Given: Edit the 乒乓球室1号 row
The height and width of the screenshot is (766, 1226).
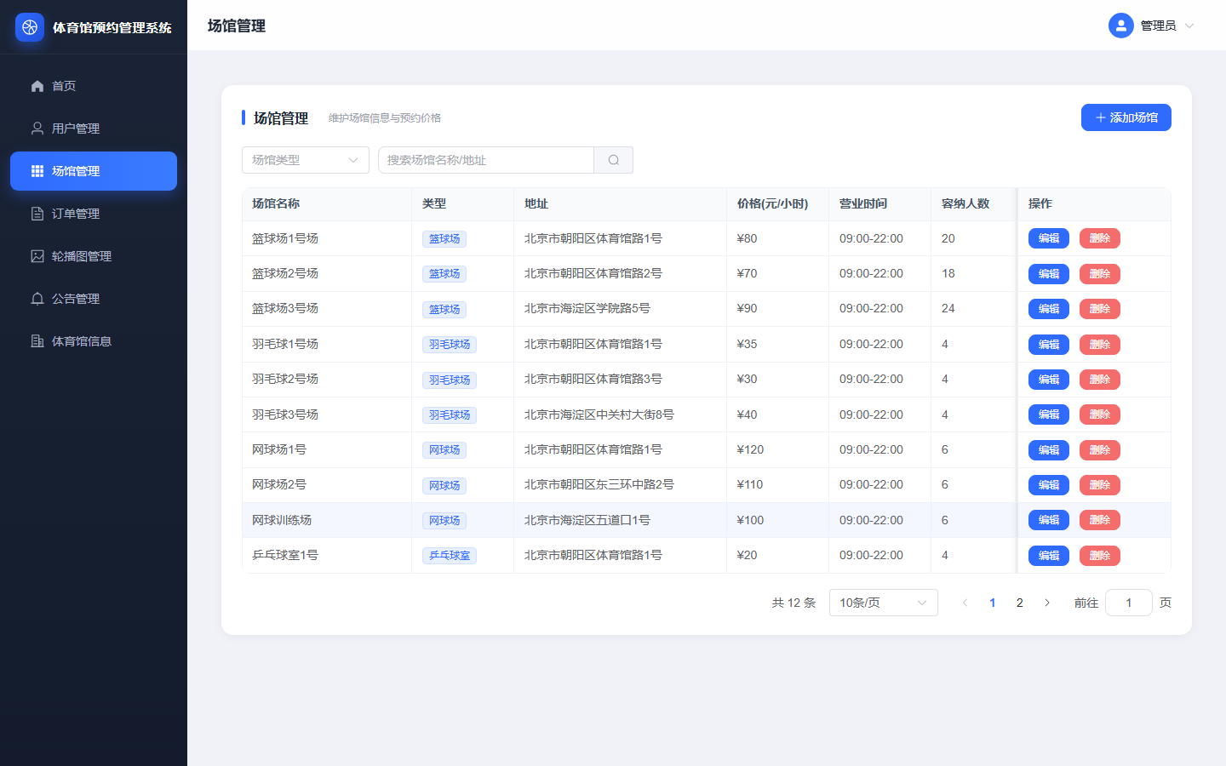Looking at the screenshot, I should point(1049,556).
